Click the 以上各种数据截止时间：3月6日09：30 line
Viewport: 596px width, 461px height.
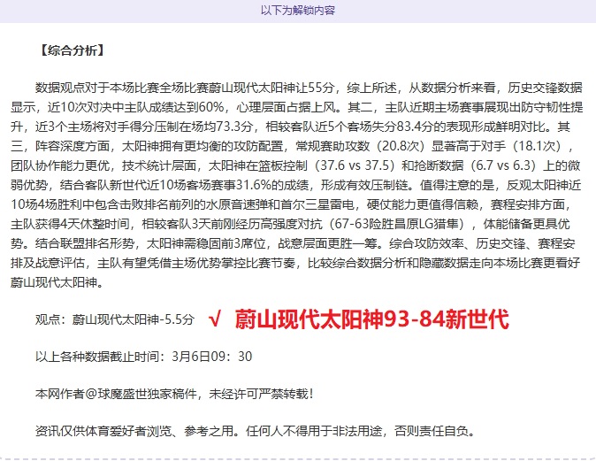[143, 357]
